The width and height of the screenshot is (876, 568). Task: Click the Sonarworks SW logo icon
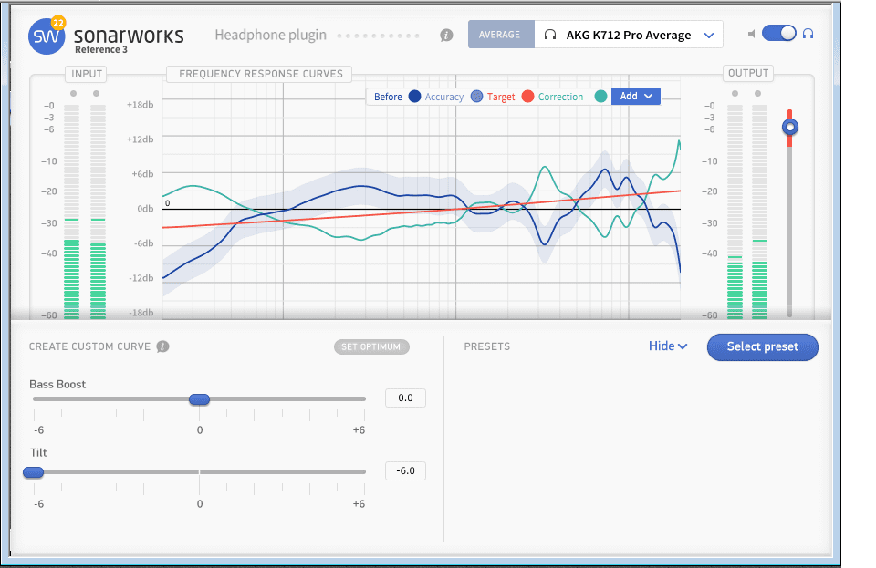tap(47, 36)
